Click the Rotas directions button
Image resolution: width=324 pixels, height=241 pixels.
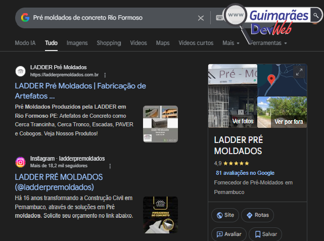(257, 215)
